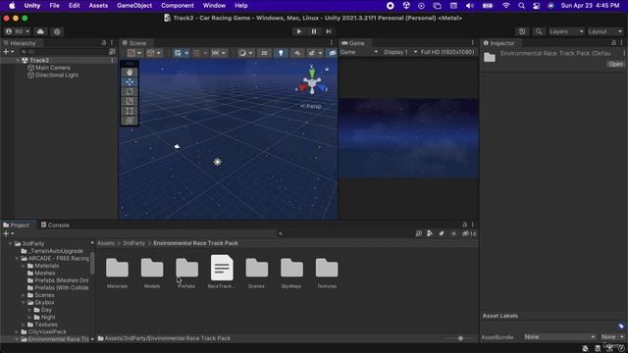Open the Game view mode dropdown
The width and height of the screenshot is (628, 353).
click(359, 52)
